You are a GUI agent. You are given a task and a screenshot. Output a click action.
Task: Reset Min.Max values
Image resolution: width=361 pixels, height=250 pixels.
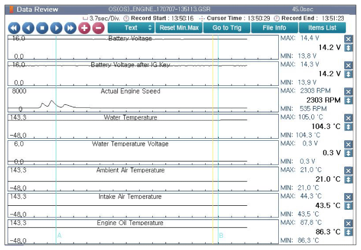coord(179,28)
